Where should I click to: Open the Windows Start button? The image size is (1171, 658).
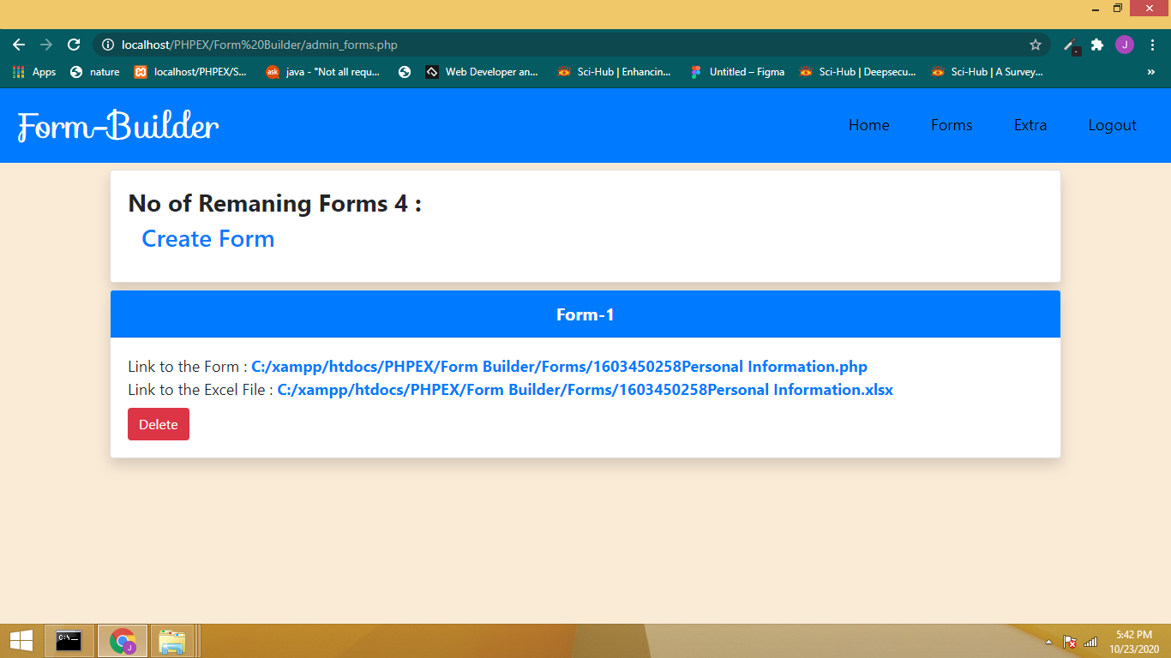[x=21, y=641]
